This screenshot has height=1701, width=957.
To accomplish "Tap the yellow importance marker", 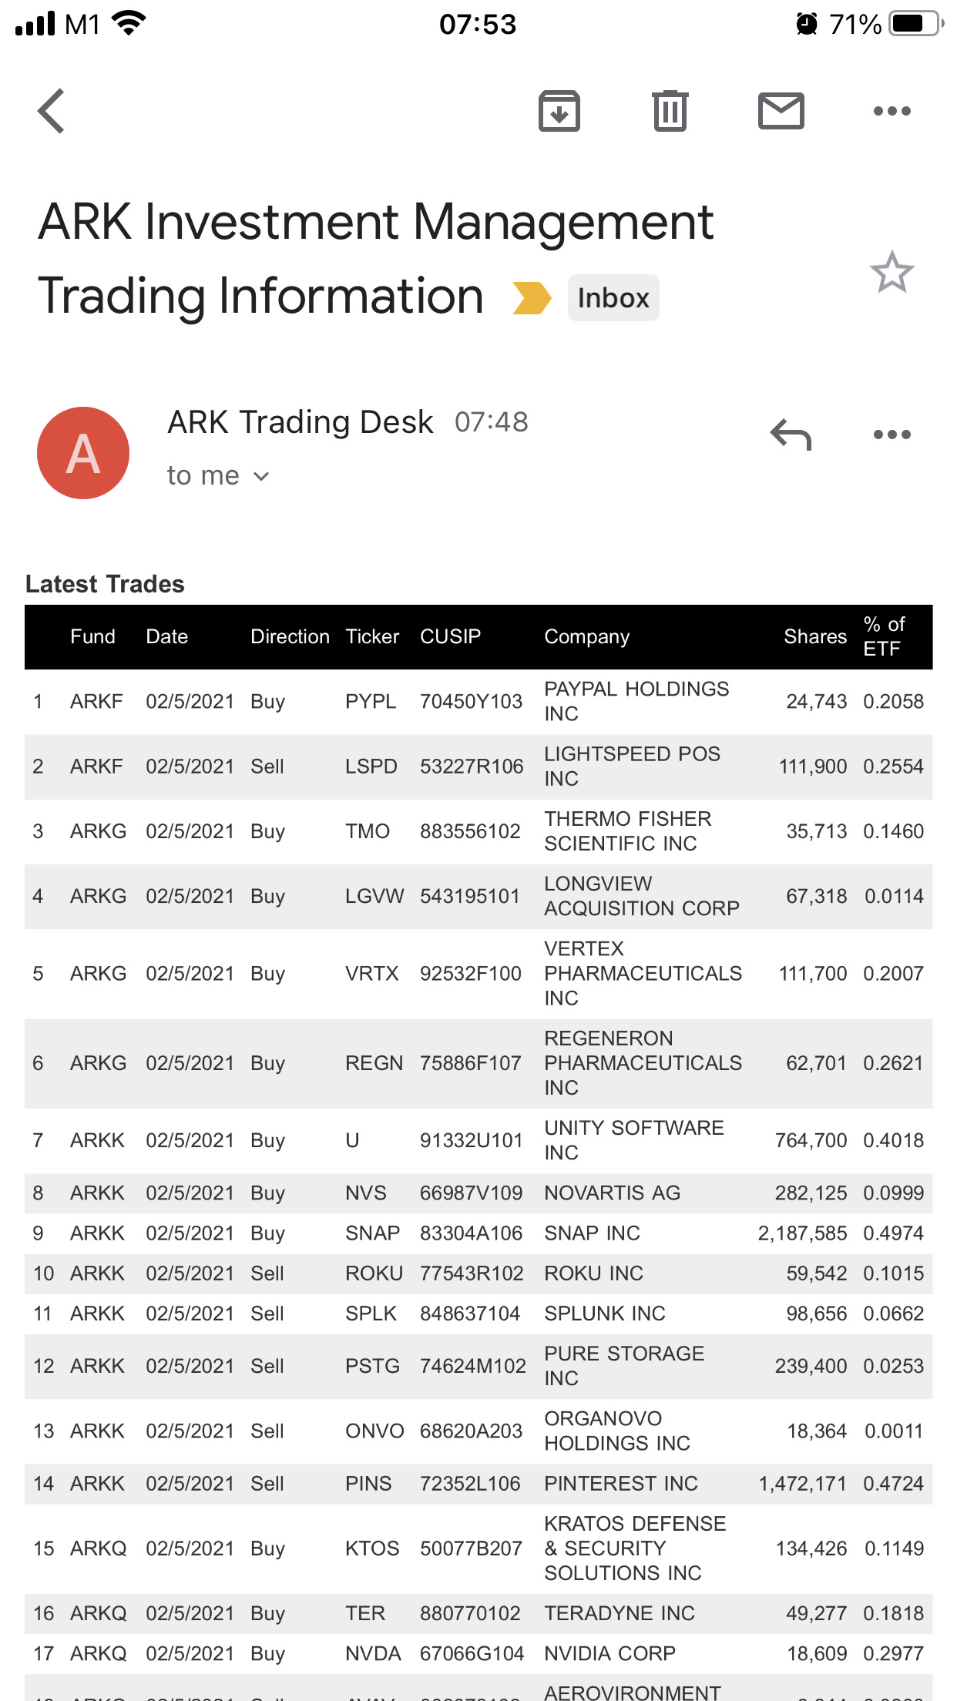I will (x=532, y=298).
